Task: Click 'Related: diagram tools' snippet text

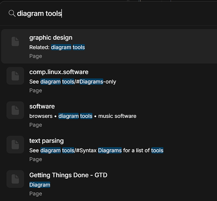Action: click(x=57, y=47)
